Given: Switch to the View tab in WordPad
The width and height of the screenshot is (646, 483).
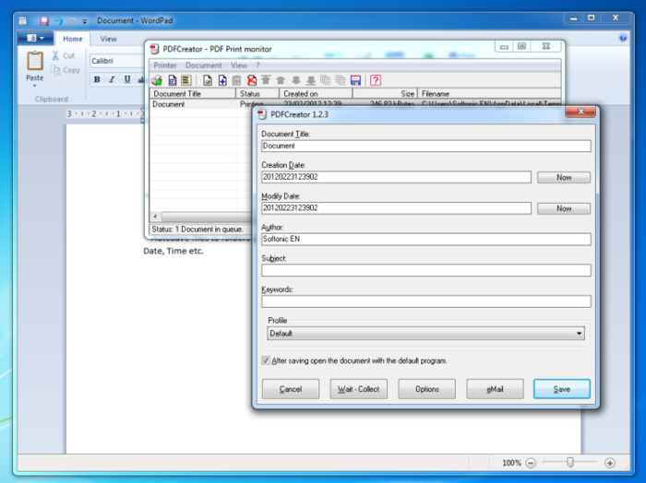Looking at the screenshot, I should pyautogui.click(x=108, y=39).
